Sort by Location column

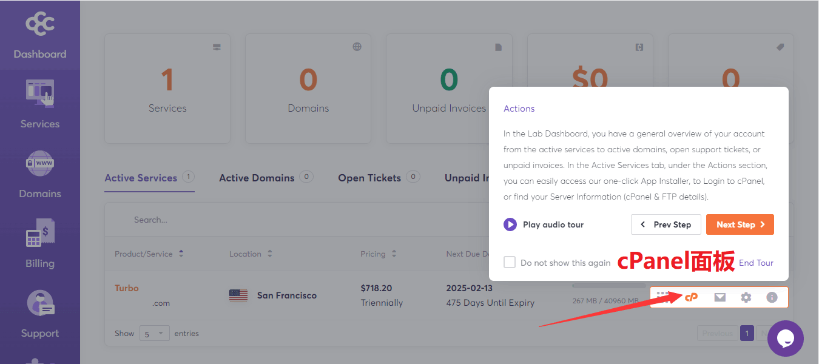click(x=269, y=254)
